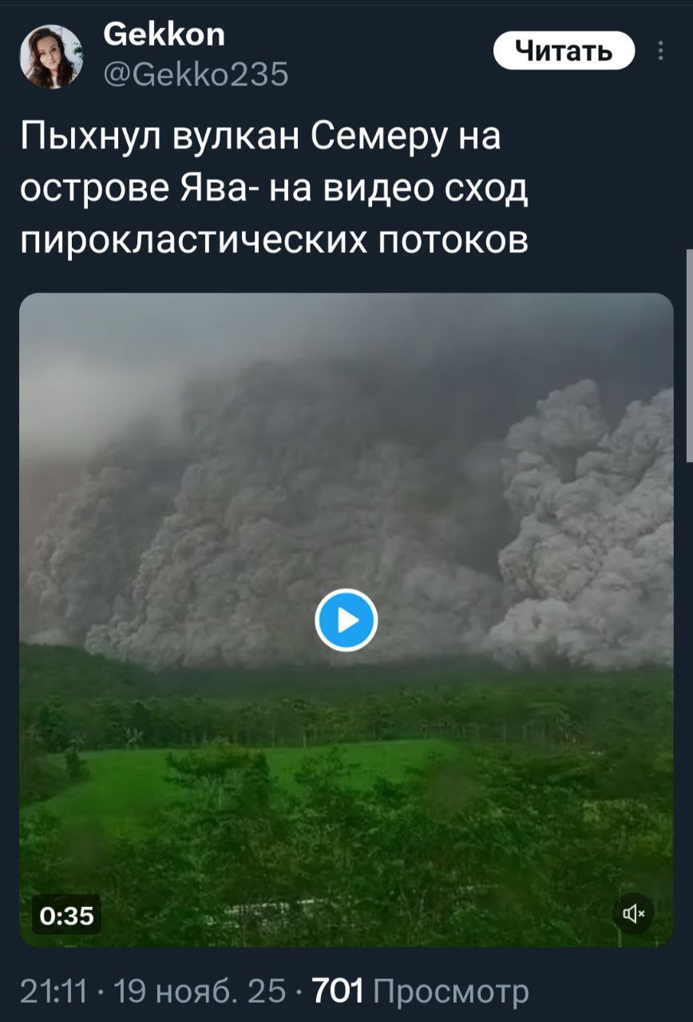The image size is (693, 1022).
Task: Open the 701 view count
Action: coord(338,992)
